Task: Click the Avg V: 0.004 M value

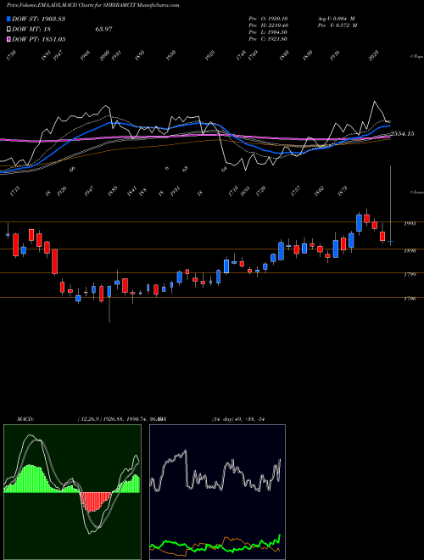Action: pos(336,19)
